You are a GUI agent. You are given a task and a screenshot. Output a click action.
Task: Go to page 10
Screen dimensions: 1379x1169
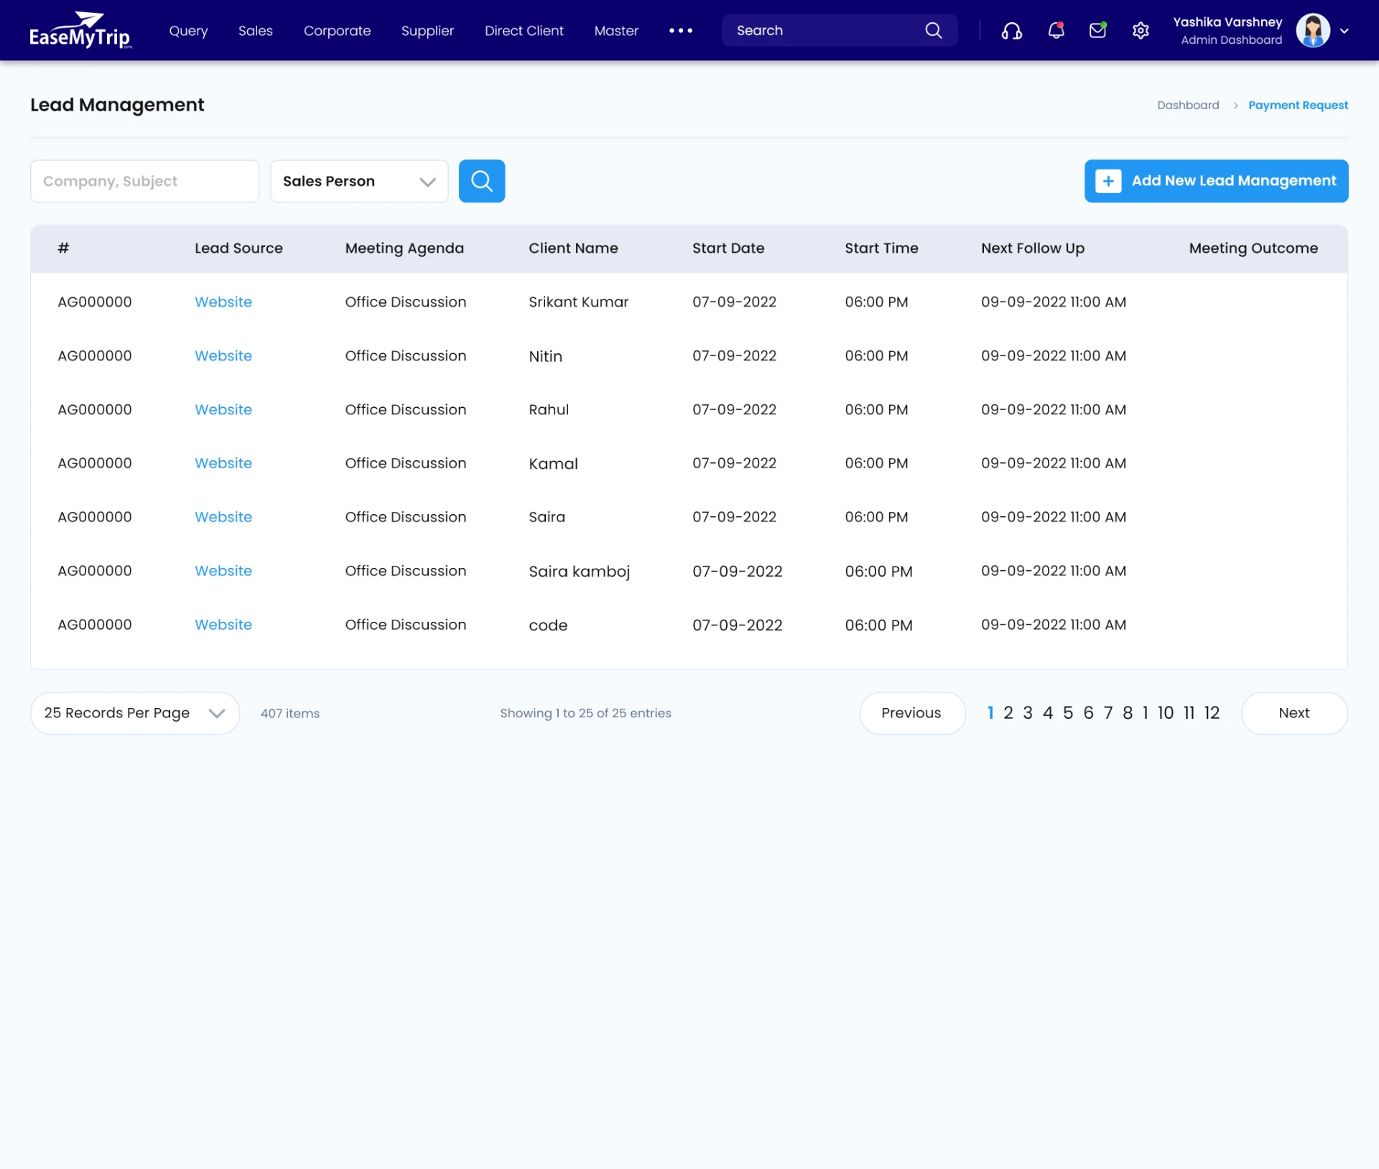(x=1165, y=713)
